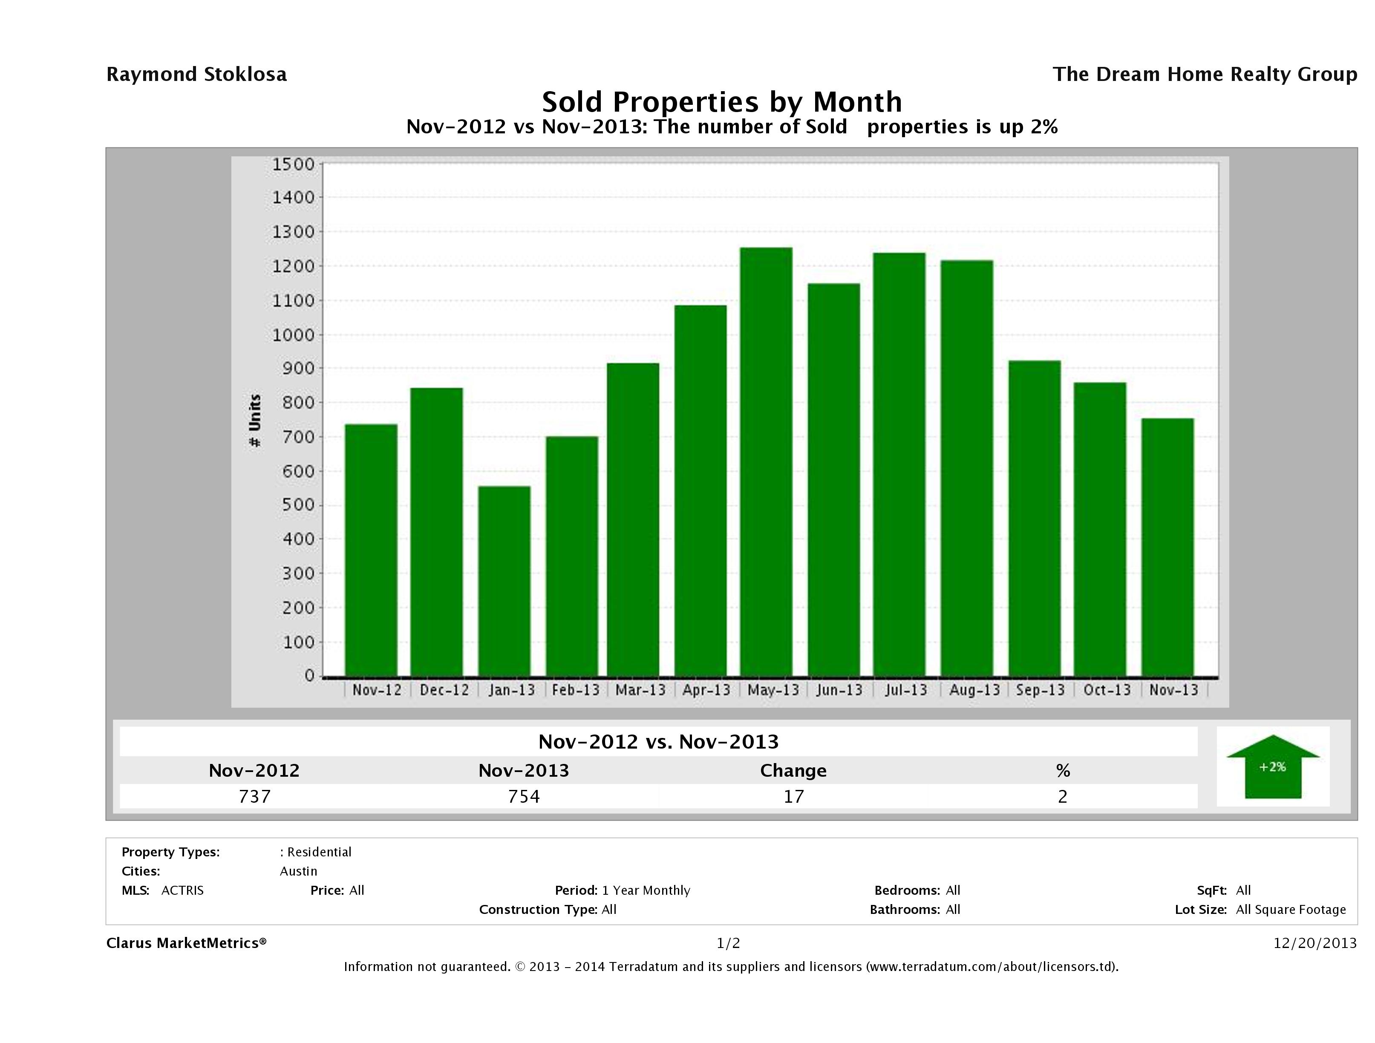Viewport: 1375px width, 1043px height.
Task: Click the # Units axis label
Action: tap(255, 420)
